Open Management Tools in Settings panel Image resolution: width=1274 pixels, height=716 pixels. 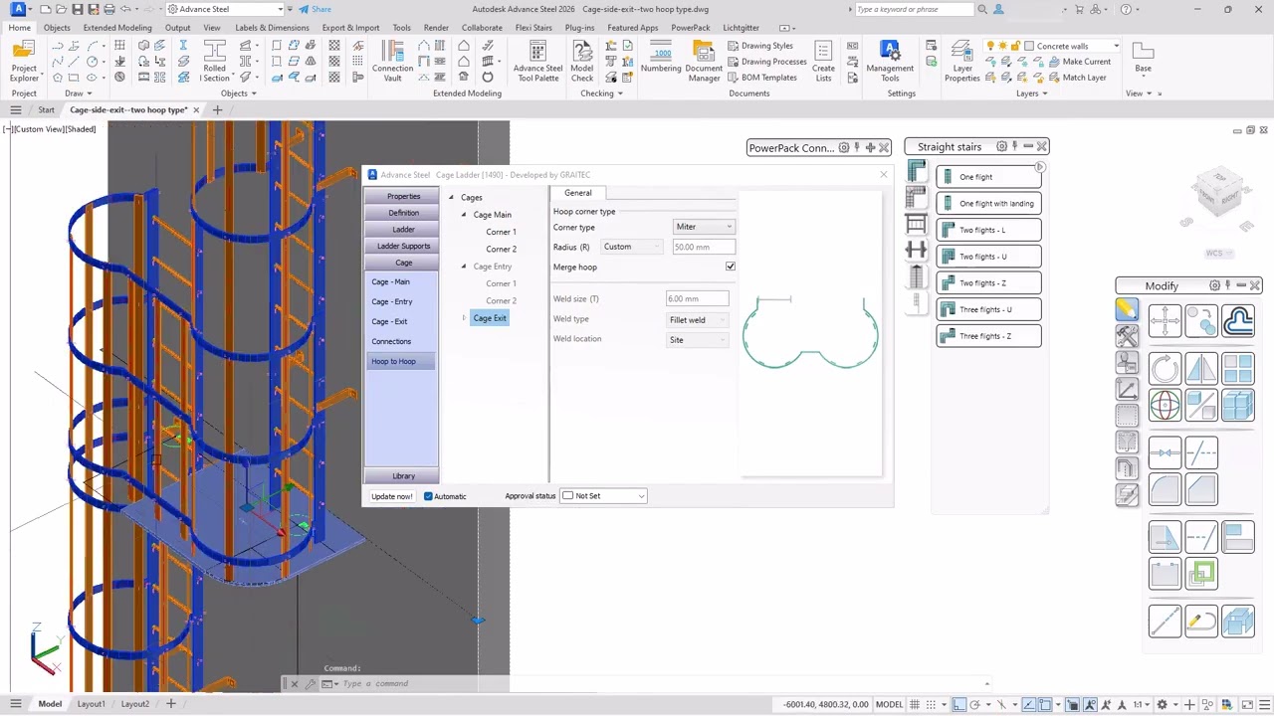(x=890, y=62)
